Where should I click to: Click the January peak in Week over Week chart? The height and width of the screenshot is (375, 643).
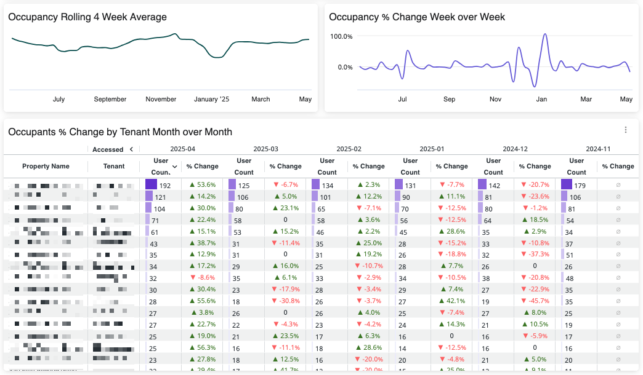(544, 34)
